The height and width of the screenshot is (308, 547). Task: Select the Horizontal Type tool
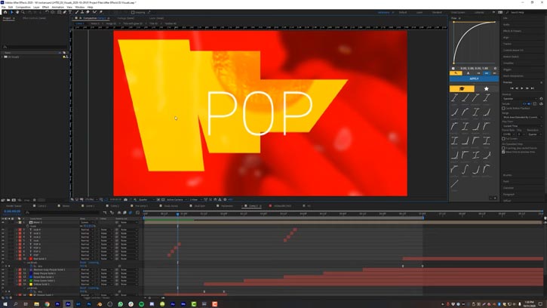pyautogui.click(x=69, y=12)
